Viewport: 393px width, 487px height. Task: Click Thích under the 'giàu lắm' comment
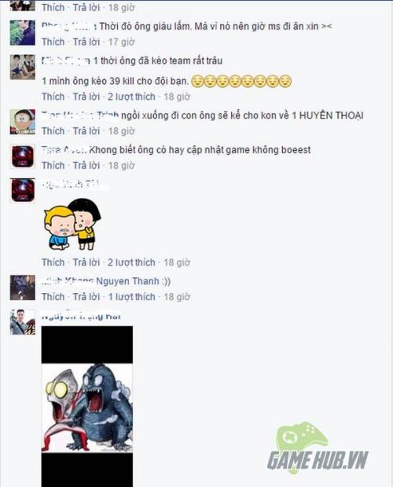click(x=53, y=42)
